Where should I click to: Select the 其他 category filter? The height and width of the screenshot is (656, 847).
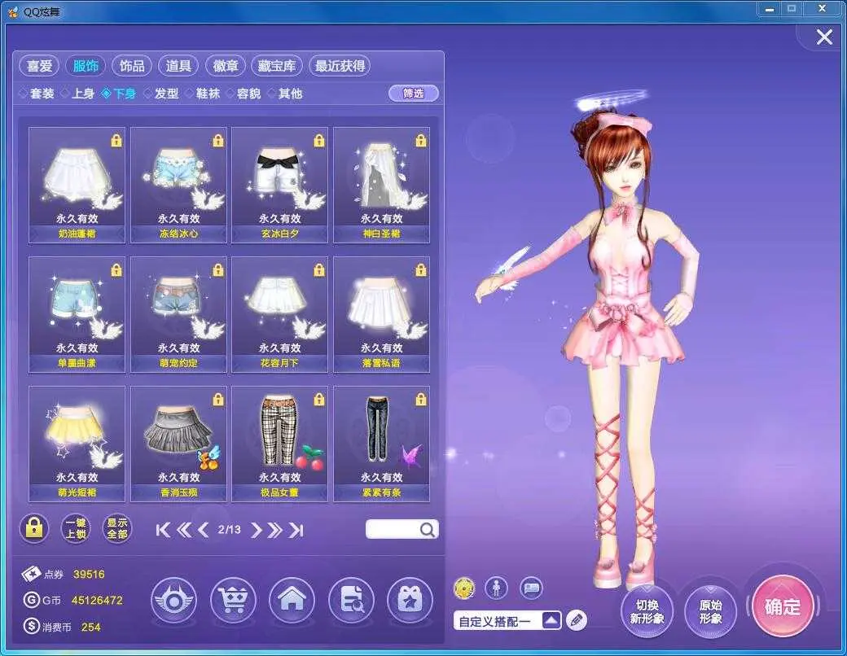285,94
